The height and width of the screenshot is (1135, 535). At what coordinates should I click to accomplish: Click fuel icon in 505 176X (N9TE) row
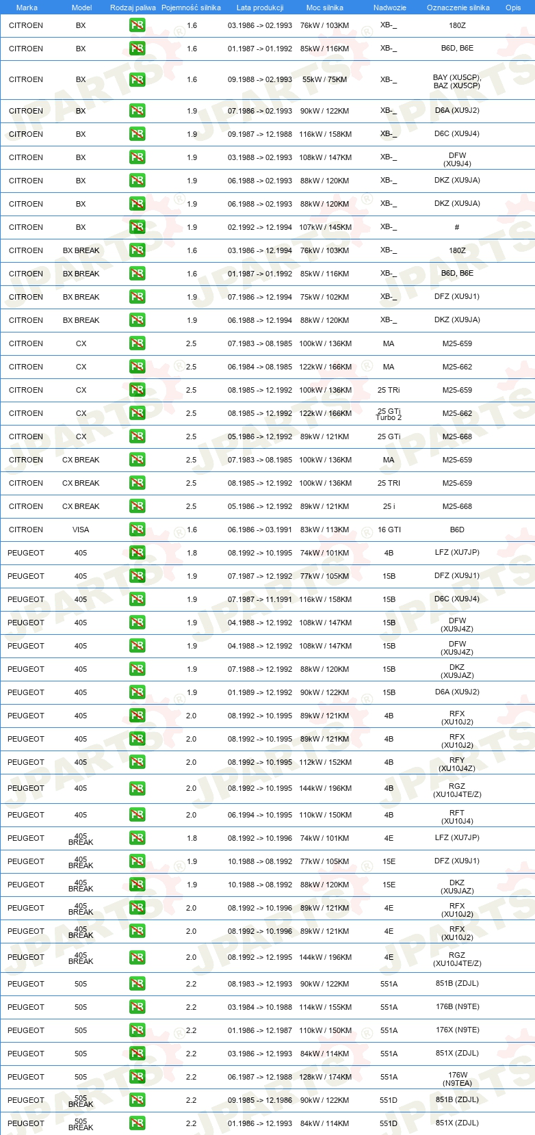pos(137,1030)
